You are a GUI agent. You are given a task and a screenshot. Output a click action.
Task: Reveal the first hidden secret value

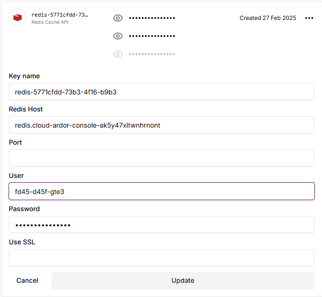pyautogui.click(x=118, y=18)
